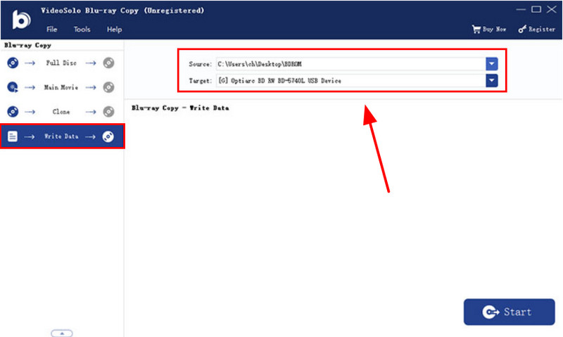Screen dimensions: 563x337
Task: Close the VideoSolo window
Action: click(x=552, y=9)
